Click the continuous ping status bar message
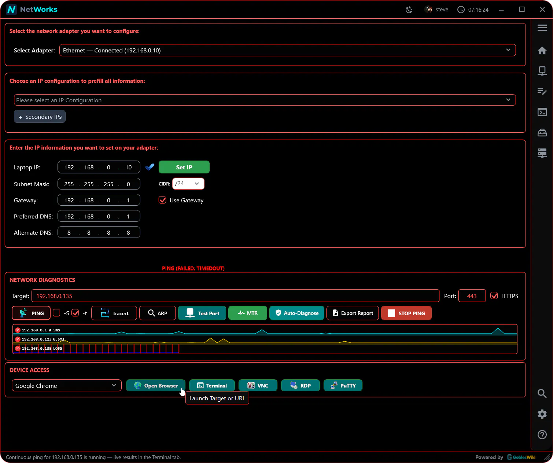The height and width of the screenshot is (463, 553). point(93,457)
